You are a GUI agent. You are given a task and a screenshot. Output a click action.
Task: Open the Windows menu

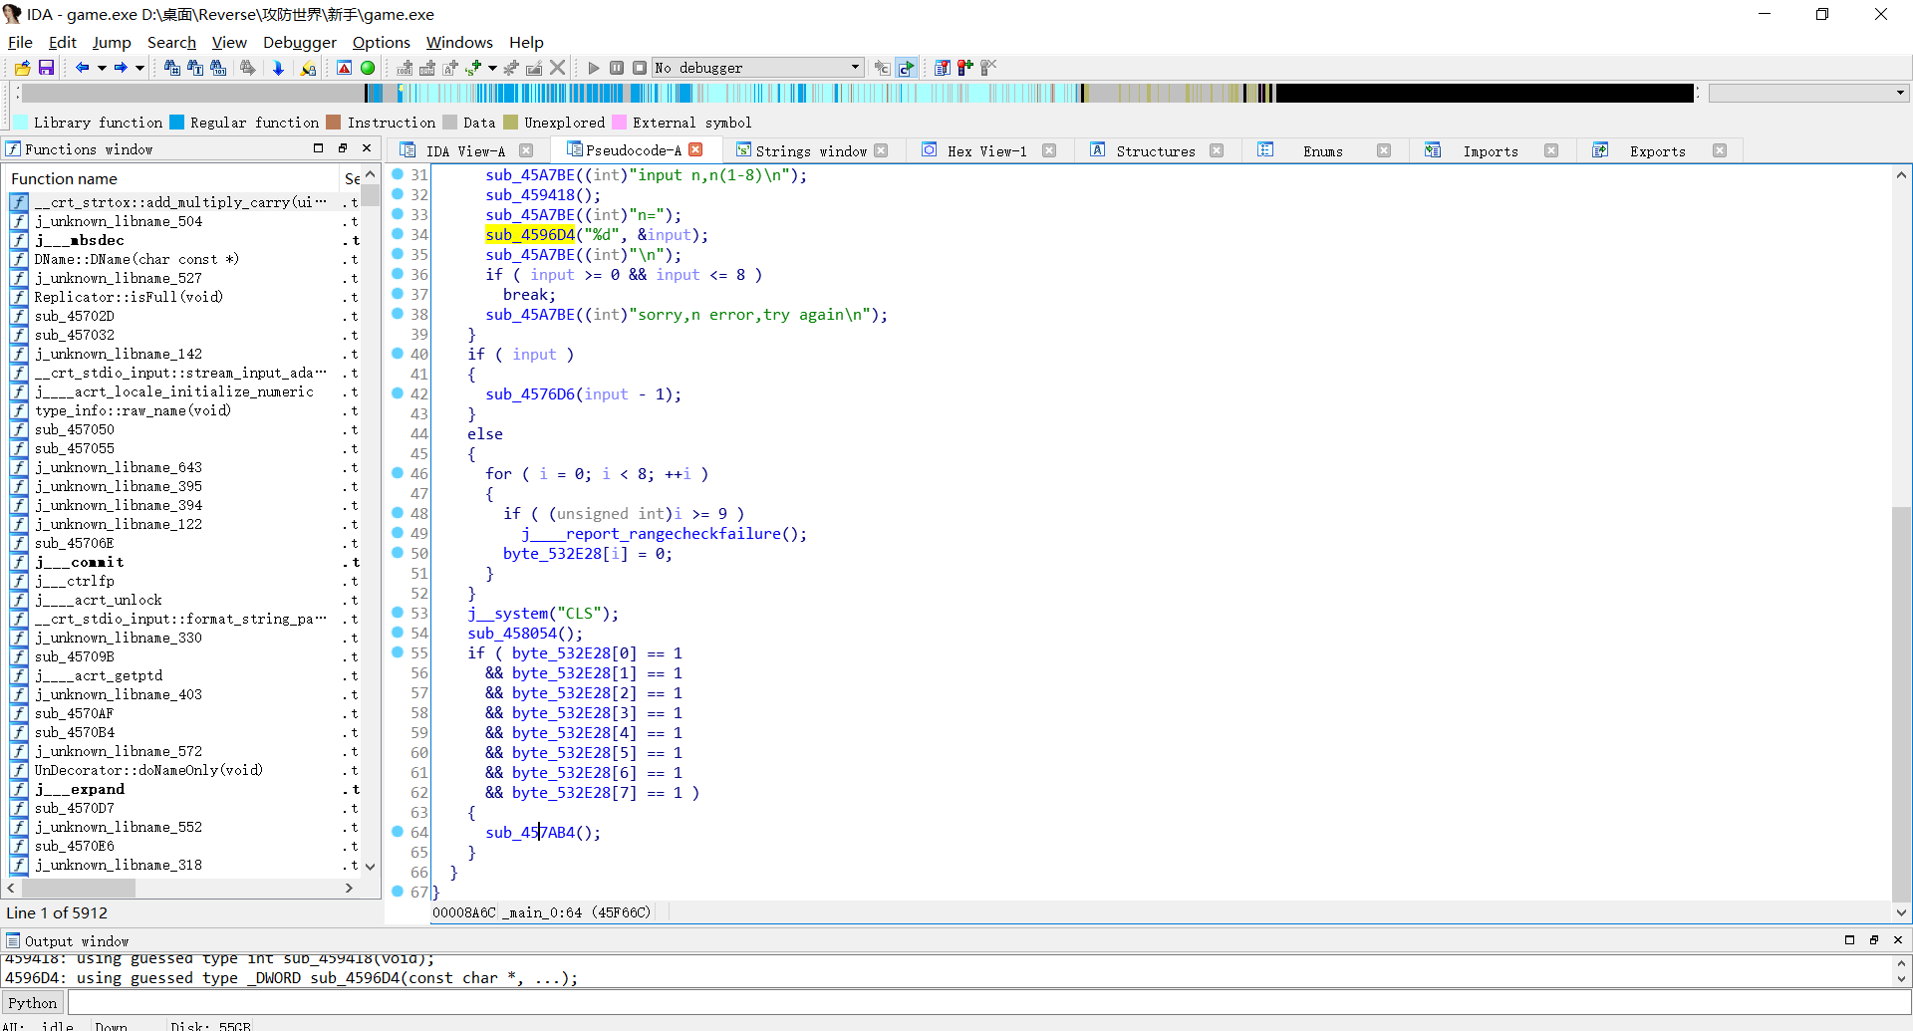tap(459, 42)
